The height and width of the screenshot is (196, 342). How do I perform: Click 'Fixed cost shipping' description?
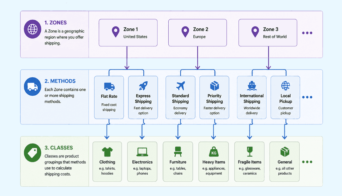[109, 107]
